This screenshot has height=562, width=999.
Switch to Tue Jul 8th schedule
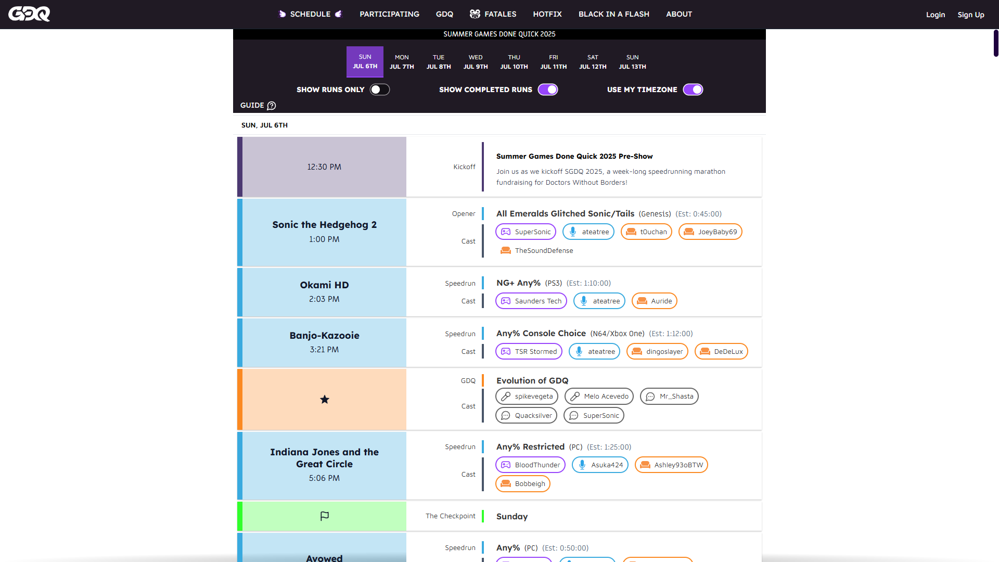click(439, 62)
